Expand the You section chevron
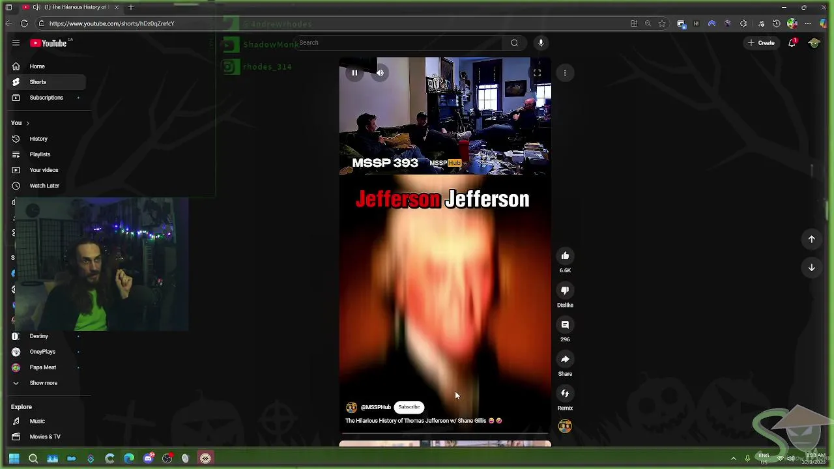The height and width of the screenshot is (469, 834). coord(27,123)
